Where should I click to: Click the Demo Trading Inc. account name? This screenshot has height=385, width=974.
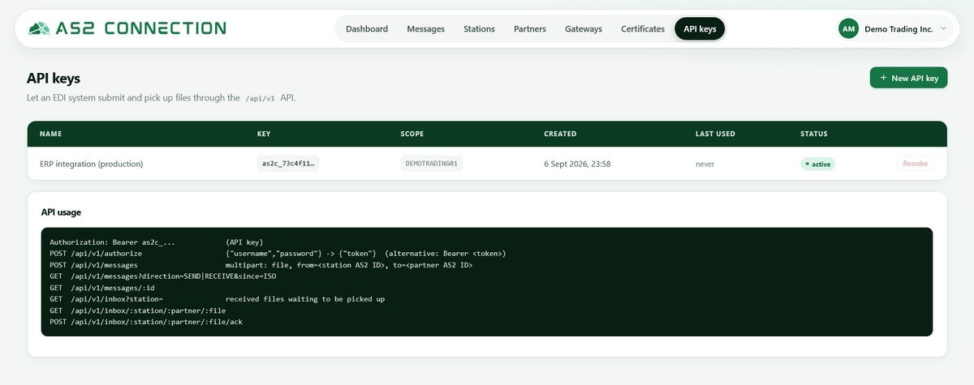898,28
